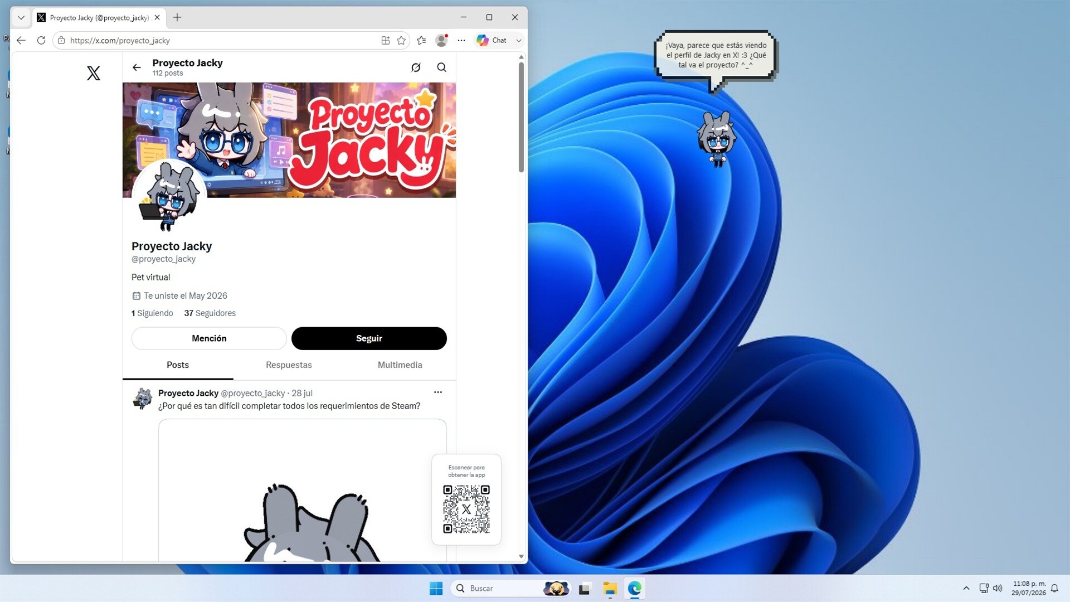Click the scrollbar up arrow

(x=521, y=57)
